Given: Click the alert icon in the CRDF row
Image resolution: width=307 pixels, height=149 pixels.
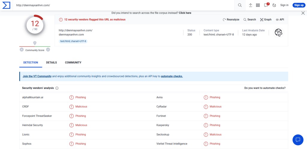Looking at the screenshot, I should tap(72, 107).
